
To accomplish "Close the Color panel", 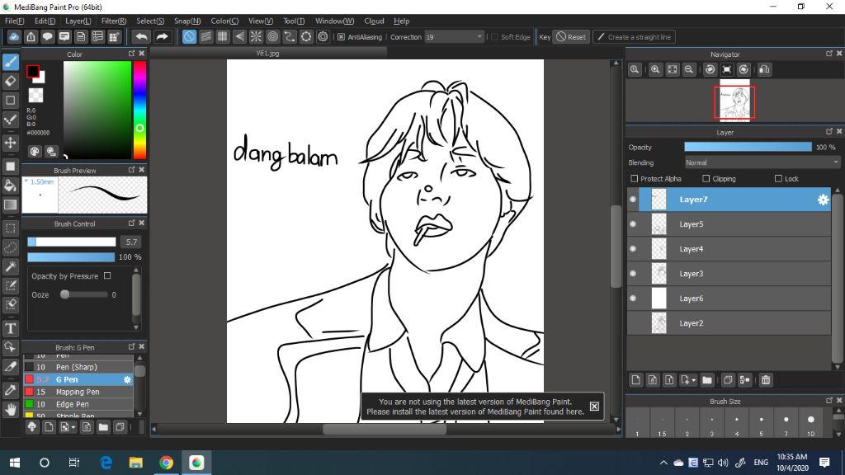I will 142,54.
